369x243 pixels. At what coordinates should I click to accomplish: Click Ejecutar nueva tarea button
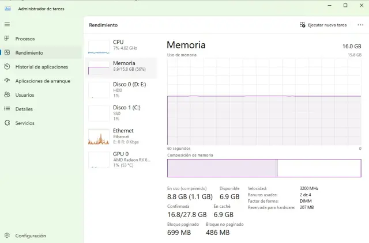coord(323,25)
